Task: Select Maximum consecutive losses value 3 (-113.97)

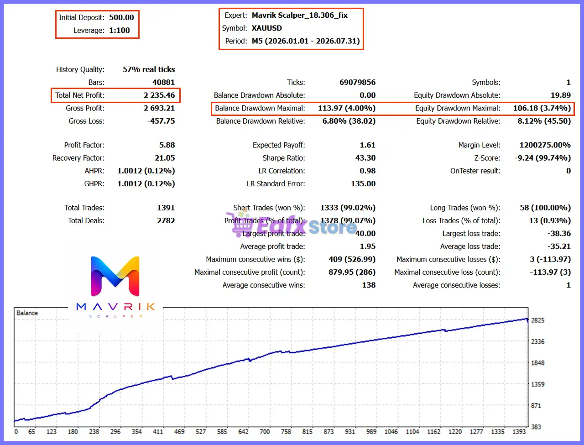Action: [x=551, y=259]
